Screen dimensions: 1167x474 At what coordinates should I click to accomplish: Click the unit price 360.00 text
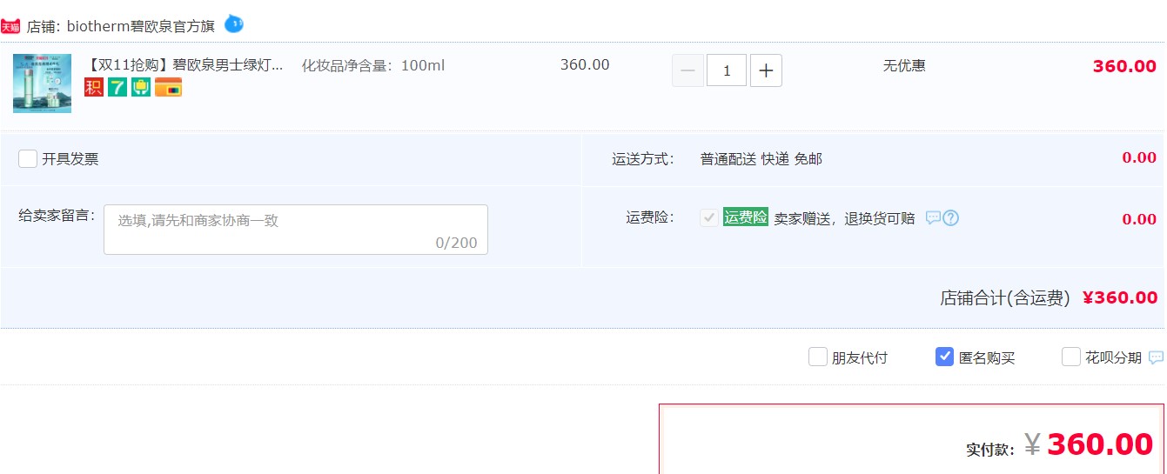point(585,65)
